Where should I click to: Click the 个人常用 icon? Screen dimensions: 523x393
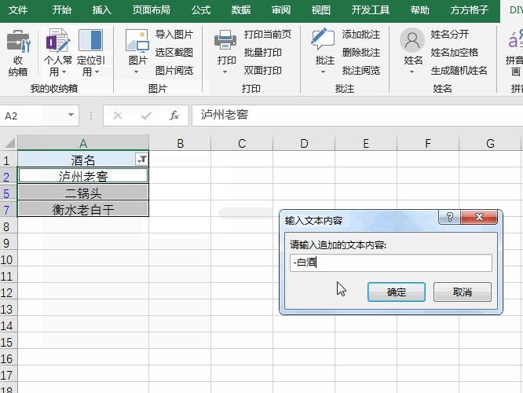pyautogui.click(x=58, y=41)
